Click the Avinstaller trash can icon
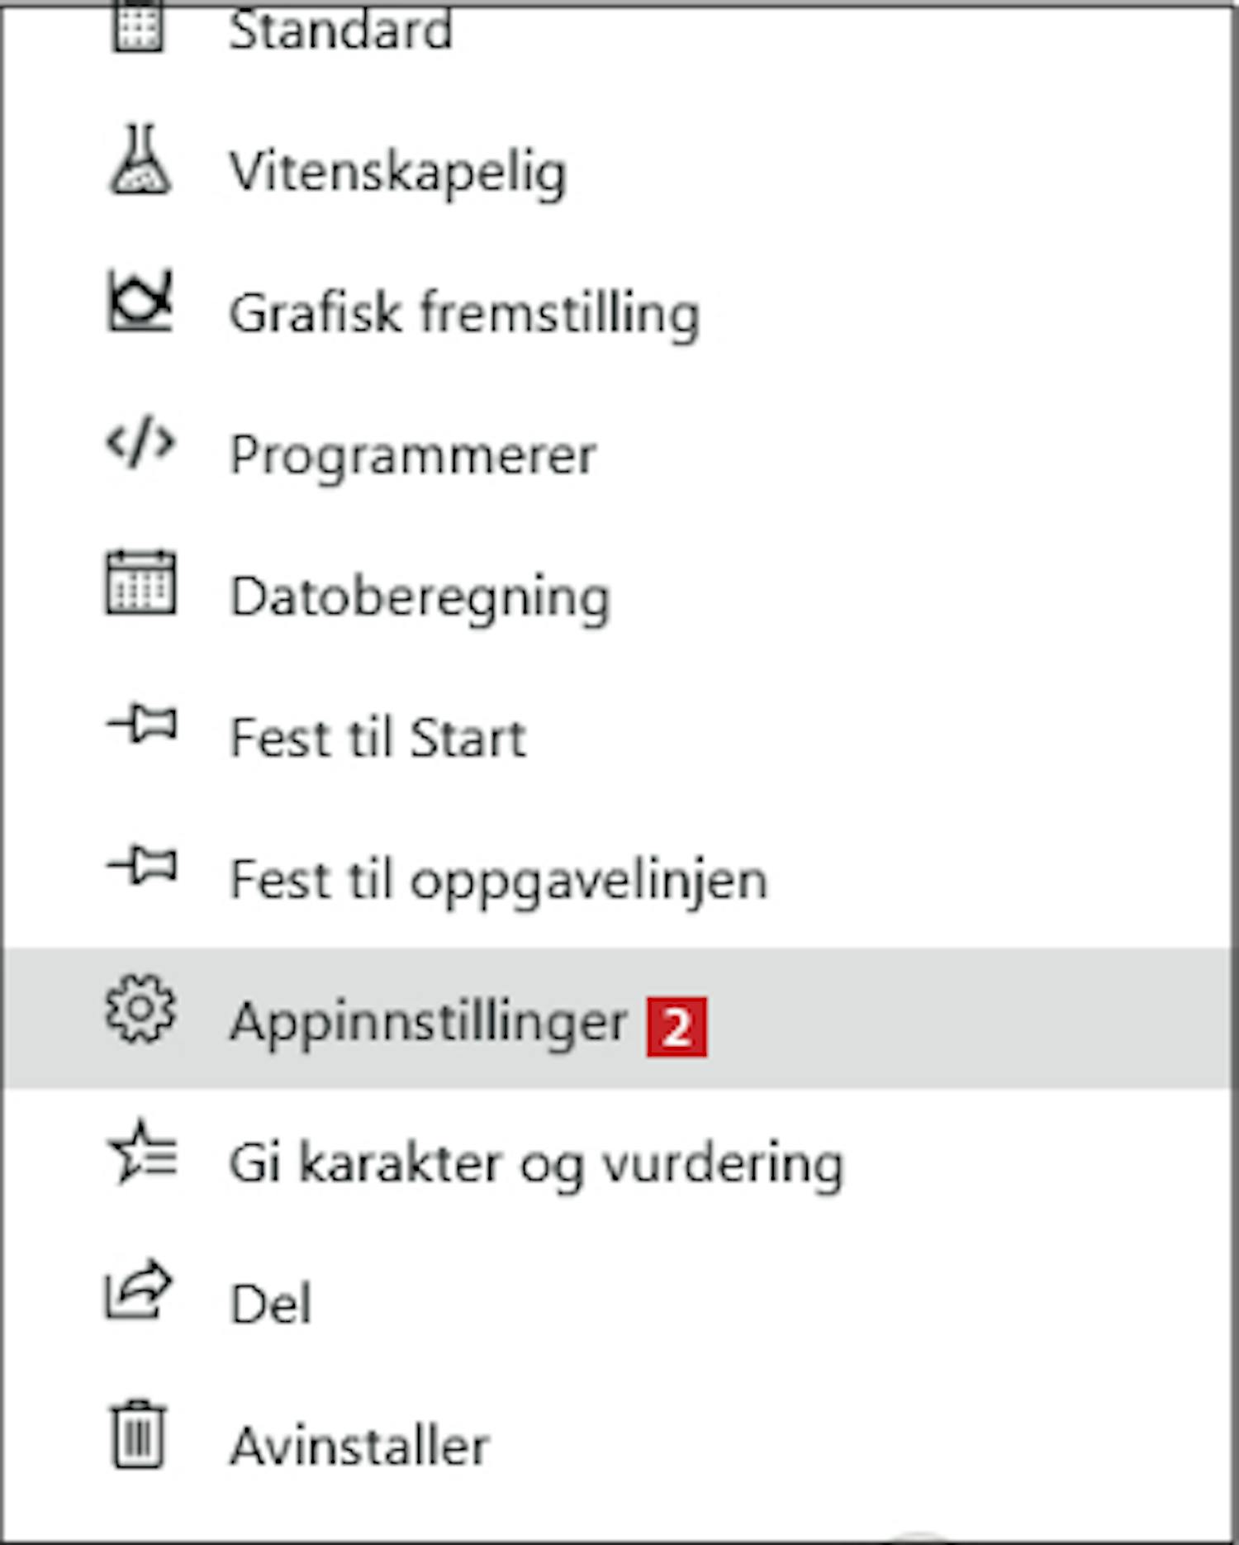This screenshot has height=1545, width=1239. coord(139,1435)
